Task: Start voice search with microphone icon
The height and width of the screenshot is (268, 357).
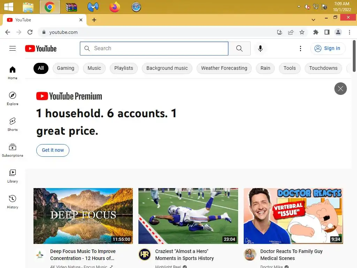Action: click(260, 48)
